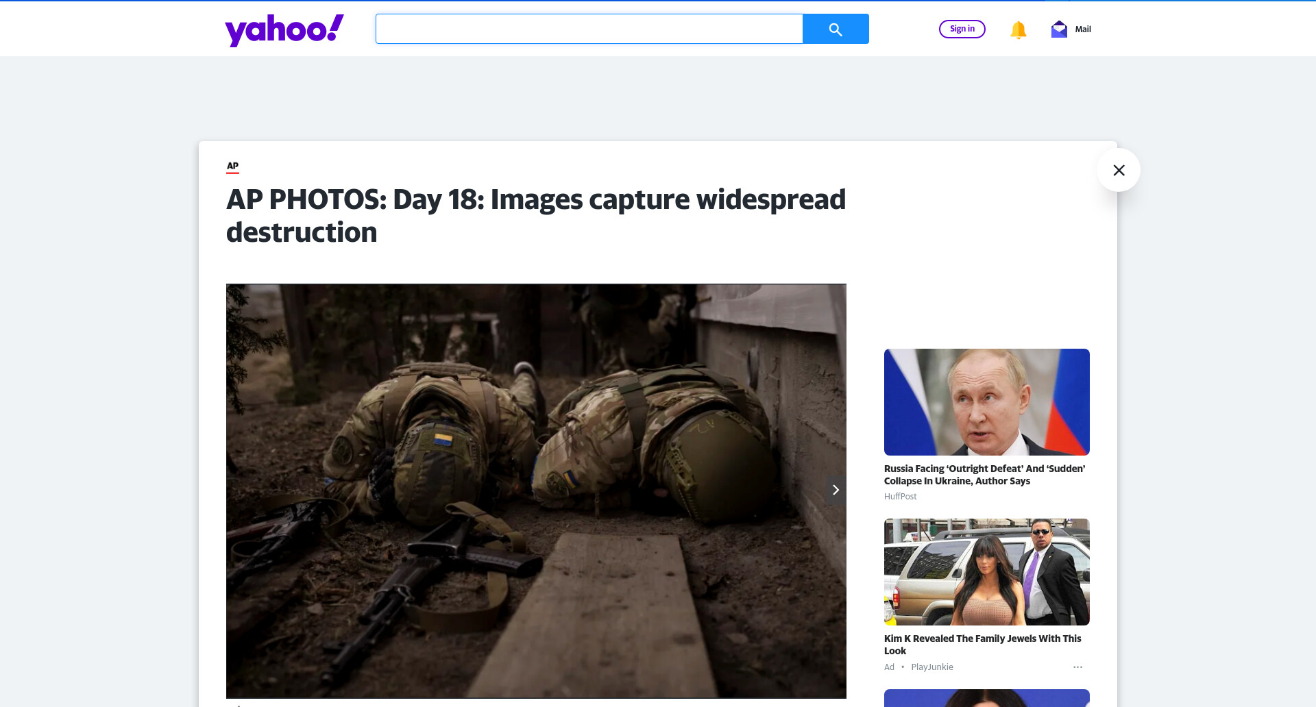The image size is (1316, 707).
Task: Open 'Russia Facing Outright Defeat' headline
Action: point(984,475)
